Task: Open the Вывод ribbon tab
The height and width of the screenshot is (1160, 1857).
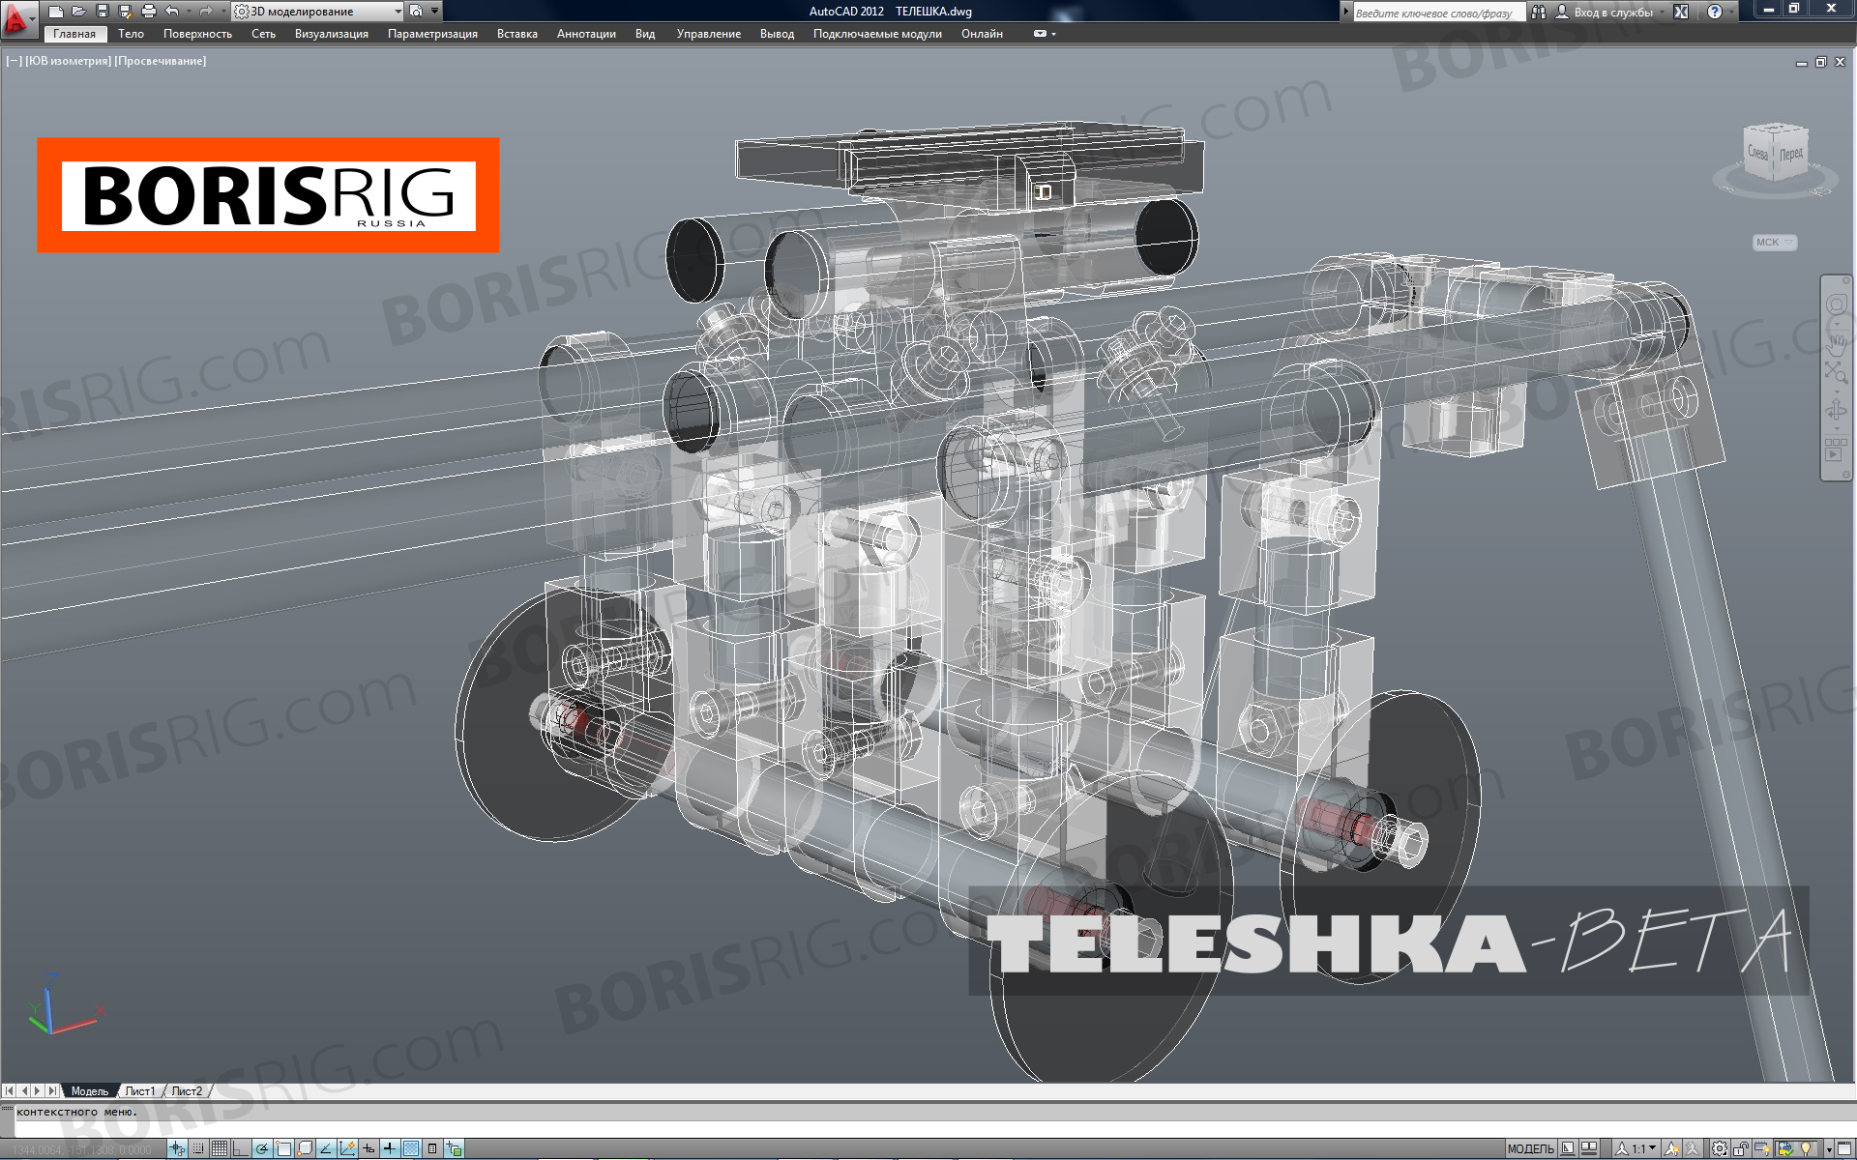Action: tap(777, 34)
